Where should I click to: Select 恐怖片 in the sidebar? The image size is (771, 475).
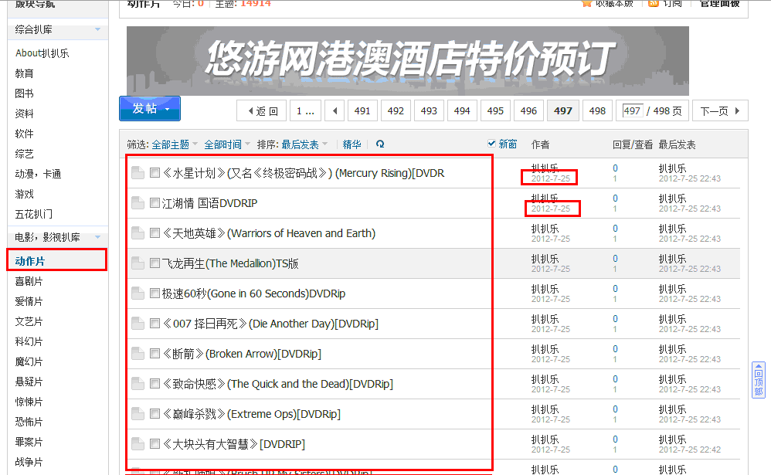pos(29,422)
